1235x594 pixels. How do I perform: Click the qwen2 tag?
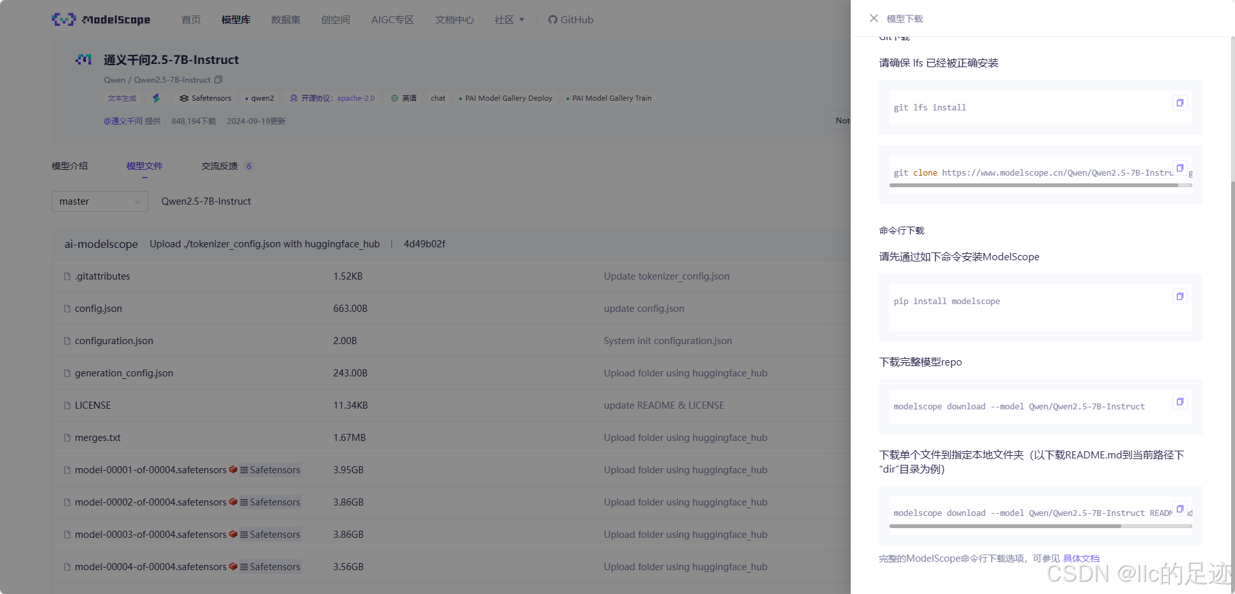pos(260,98)
